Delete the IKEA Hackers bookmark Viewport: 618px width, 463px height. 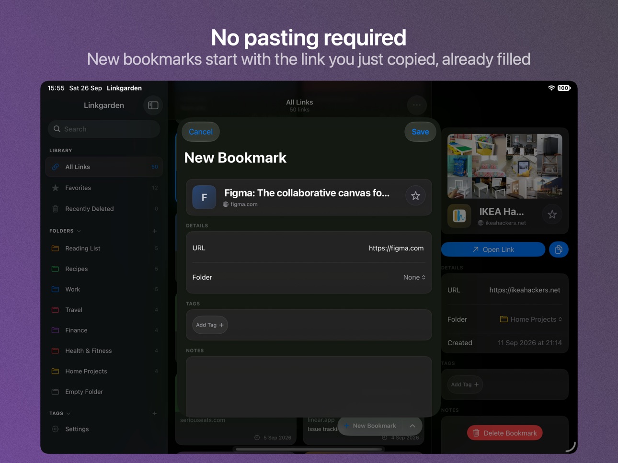point(505,433)
